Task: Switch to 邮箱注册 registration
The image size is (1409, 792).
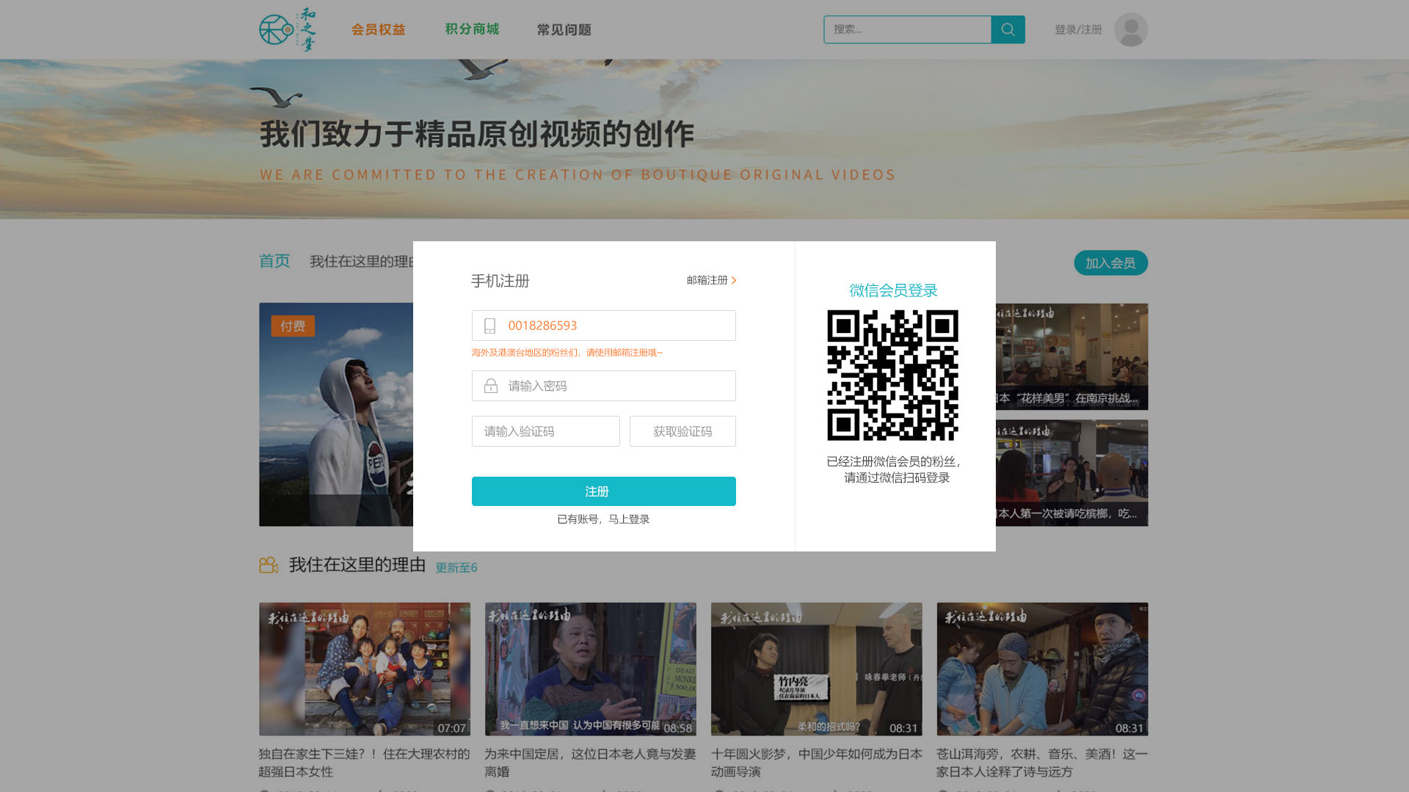Action: point(707,280)
